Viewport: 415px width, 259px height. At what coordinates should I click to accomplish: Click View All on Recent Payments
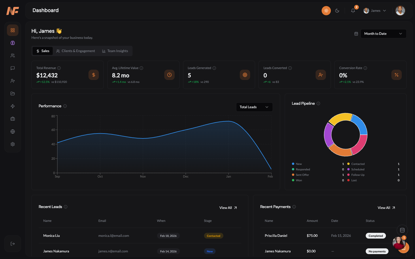click(x=386, y=207)
